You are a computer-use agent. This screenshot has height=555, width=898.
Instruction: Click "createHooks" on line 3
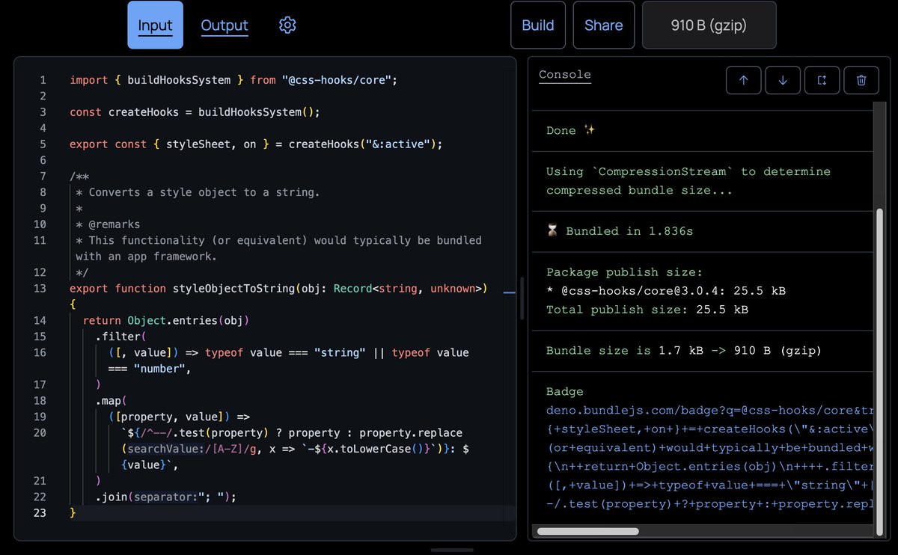click(144, 112)
